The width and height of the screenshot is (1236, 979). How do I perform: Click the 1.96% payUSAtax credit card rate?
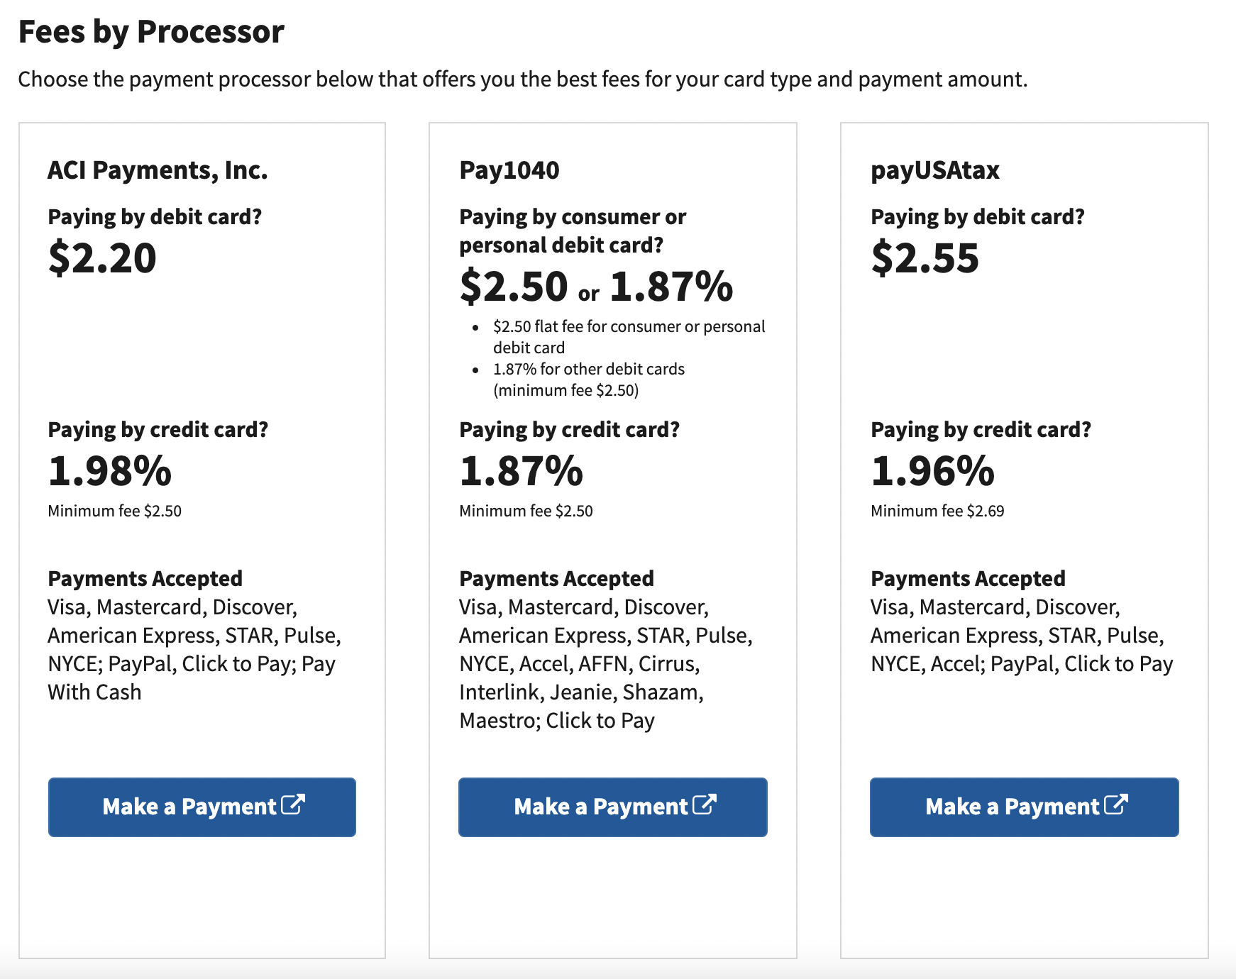click(933, 470)
